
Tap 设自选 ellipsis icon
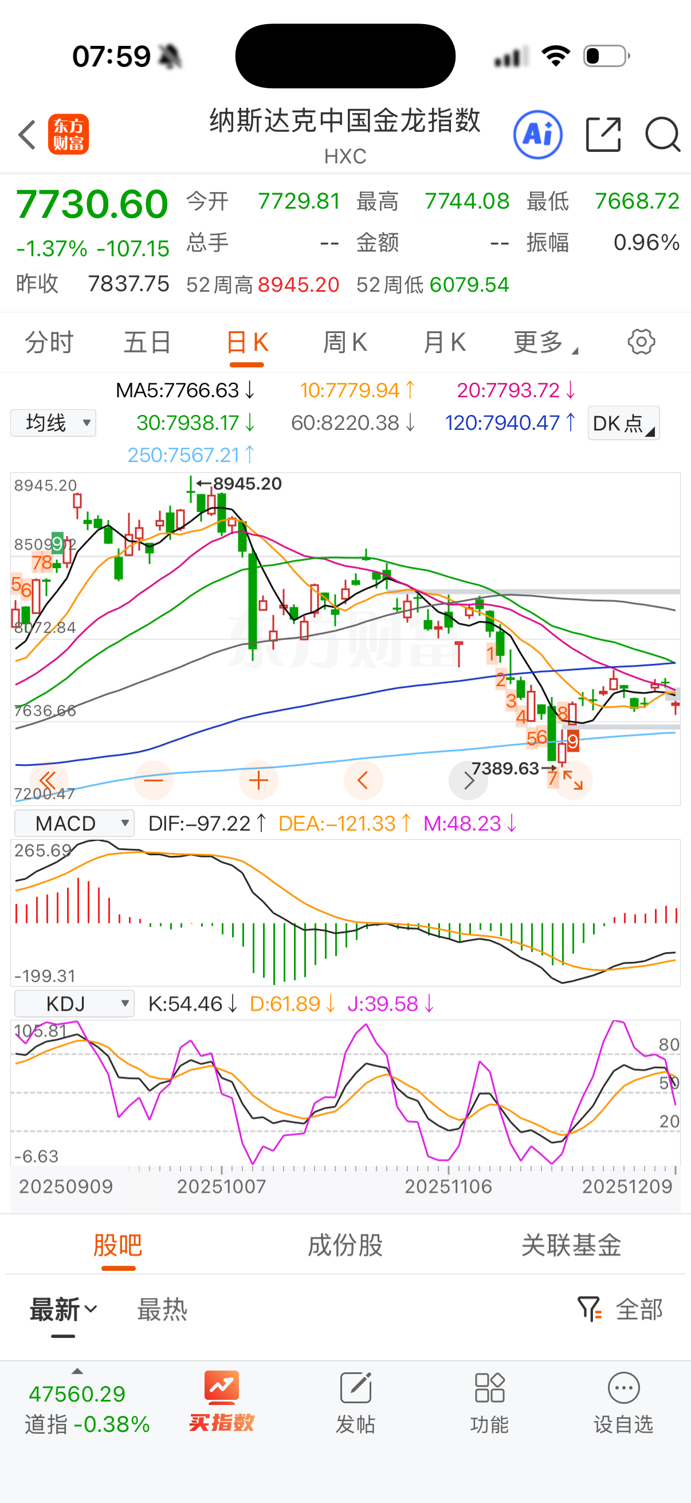click(x=624, y=1387)
